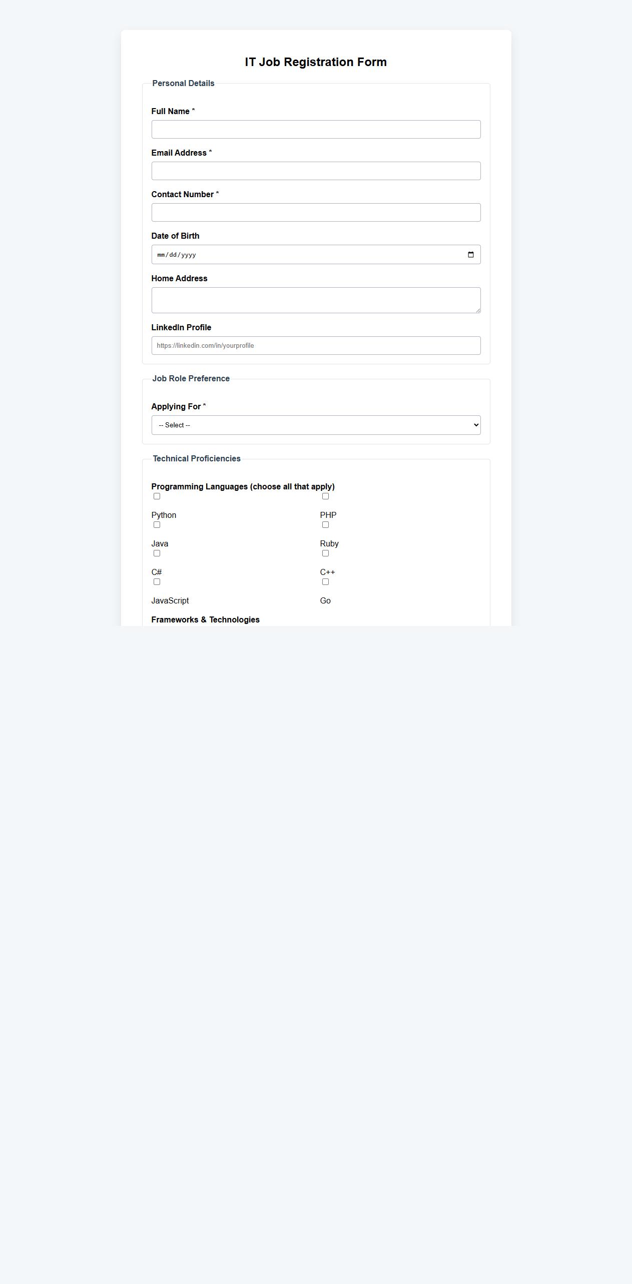Check the C++ programming language checkbox
Screen dimensions: 632x1284
326,553
